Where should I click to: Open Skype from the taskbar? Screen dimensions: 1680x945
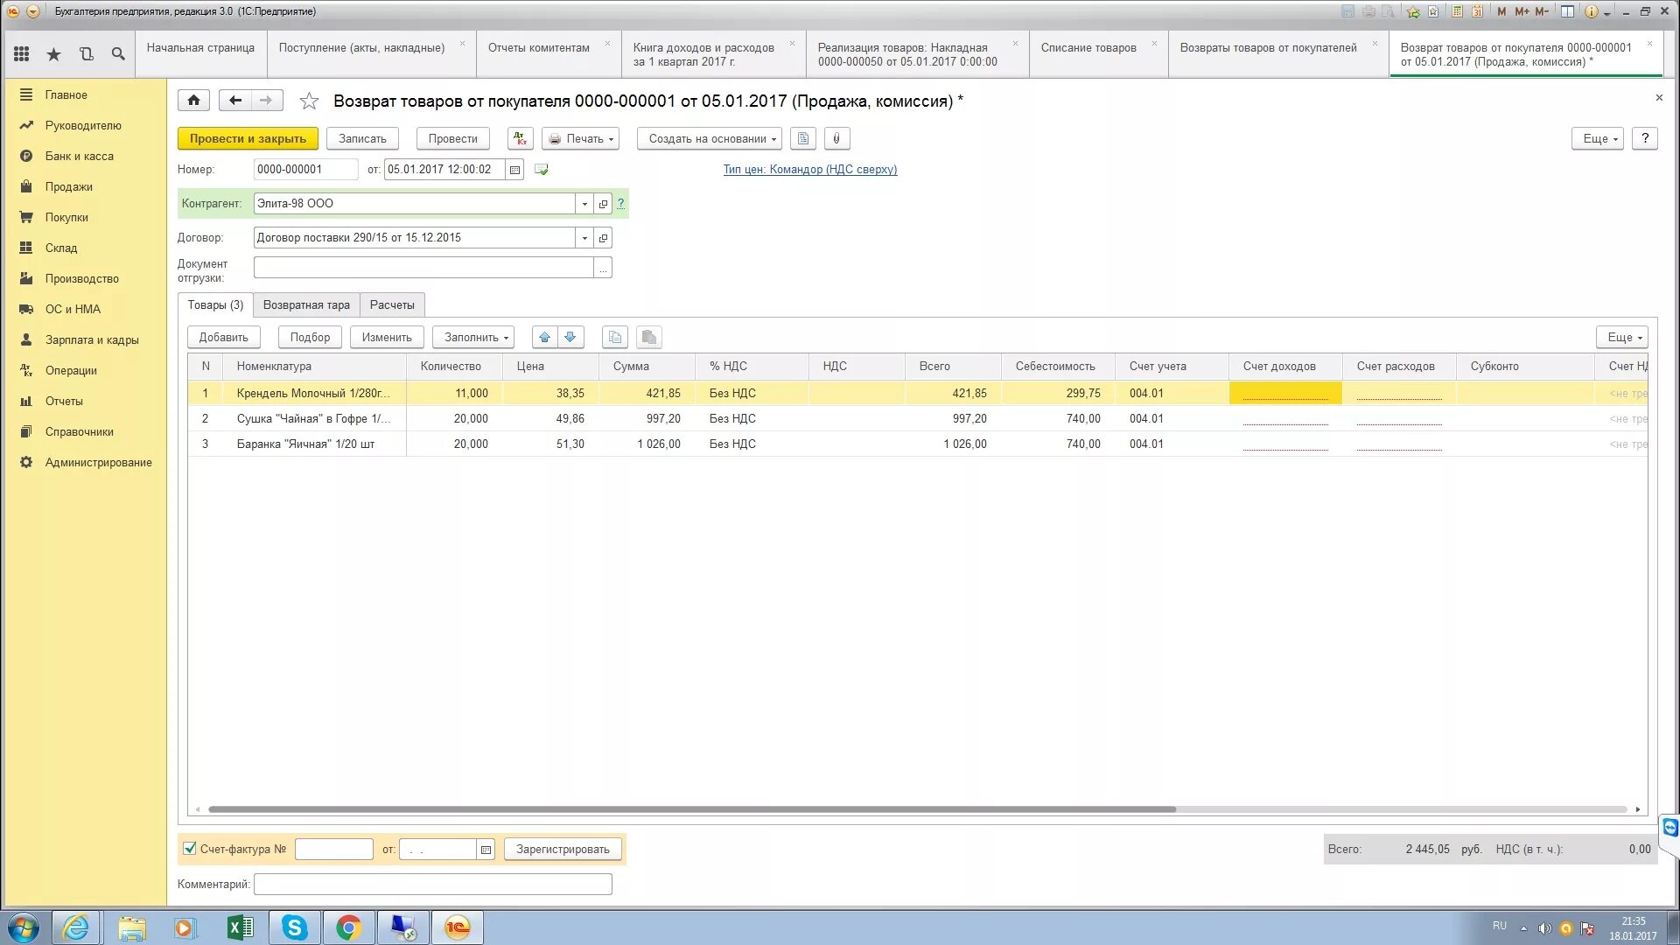(x=294, y=927)
